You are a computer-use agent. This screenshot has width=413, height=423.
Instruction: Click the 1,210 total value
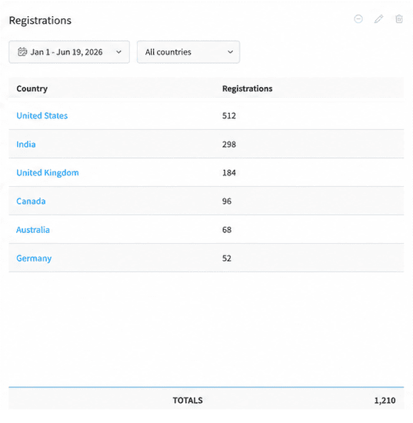[385, 401]
